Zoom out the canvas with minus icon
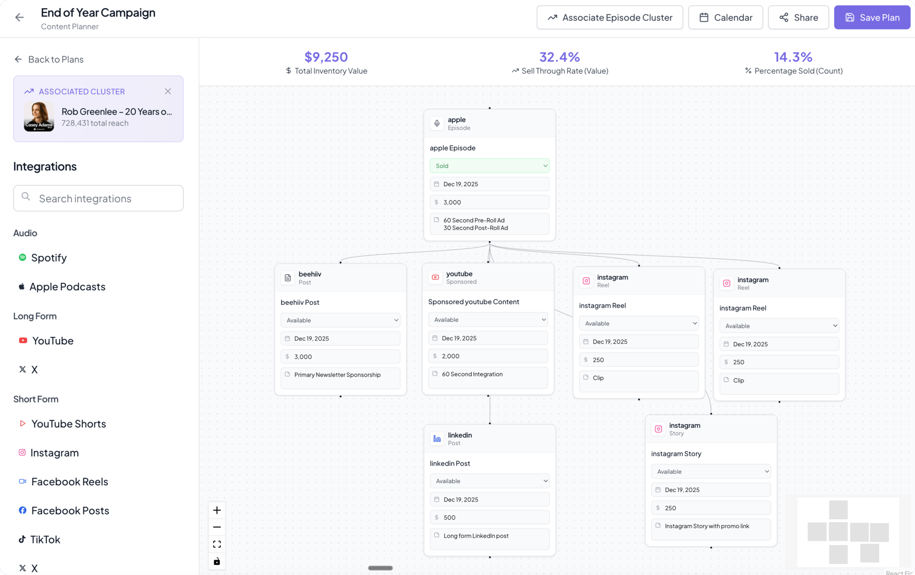915x575 pixels. tap(217, 527)
